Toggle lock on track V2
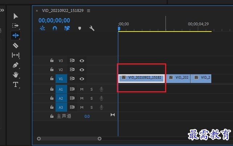The height and width of the screenshot is (146, 233). [x=52, y=69]
